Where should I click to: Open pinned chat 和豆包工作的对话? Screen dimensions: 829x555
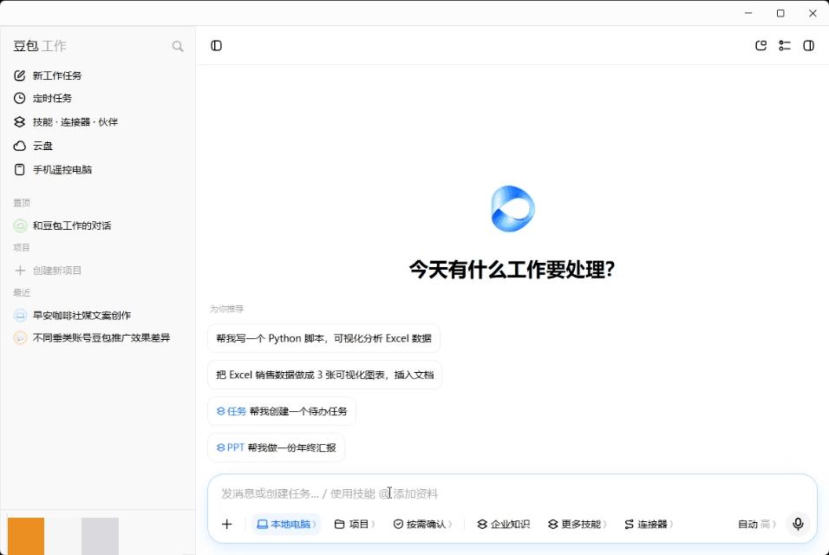[x=72, y=225]
